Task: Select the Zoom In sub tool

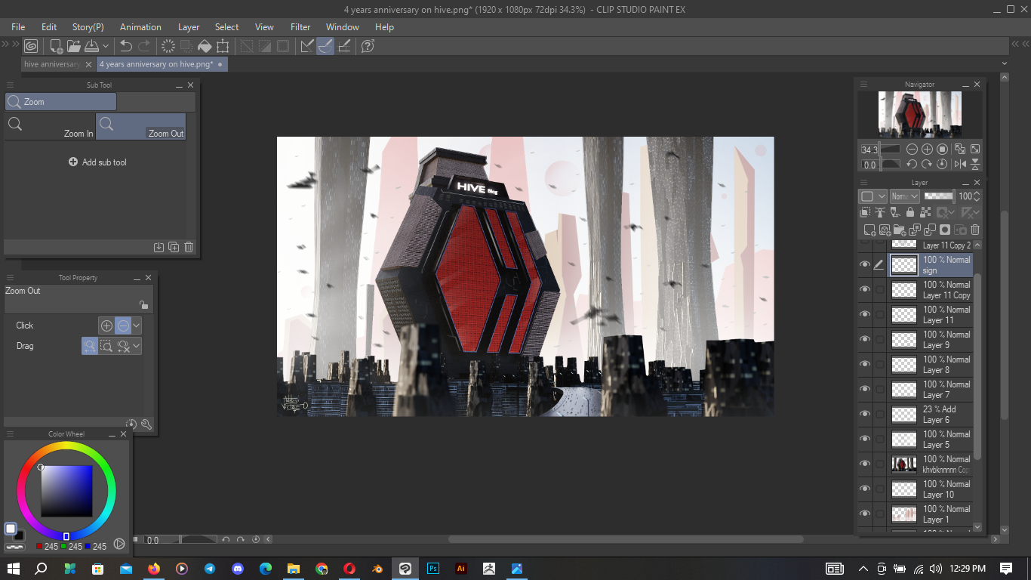Action: [50, 126]
